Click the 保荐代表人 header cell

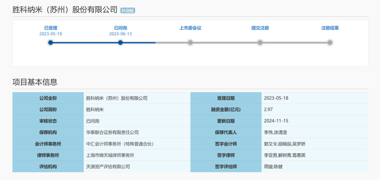coord(226,133)
